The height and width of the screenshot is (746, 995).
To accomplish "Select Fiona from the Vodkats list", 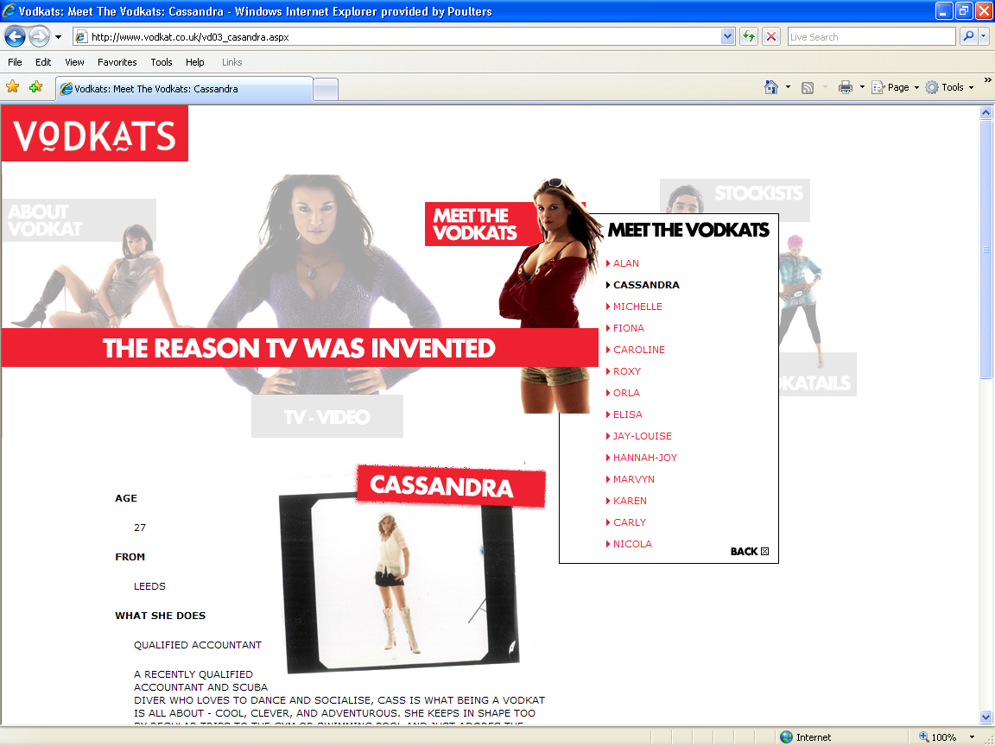I will [x=625, y=328].
